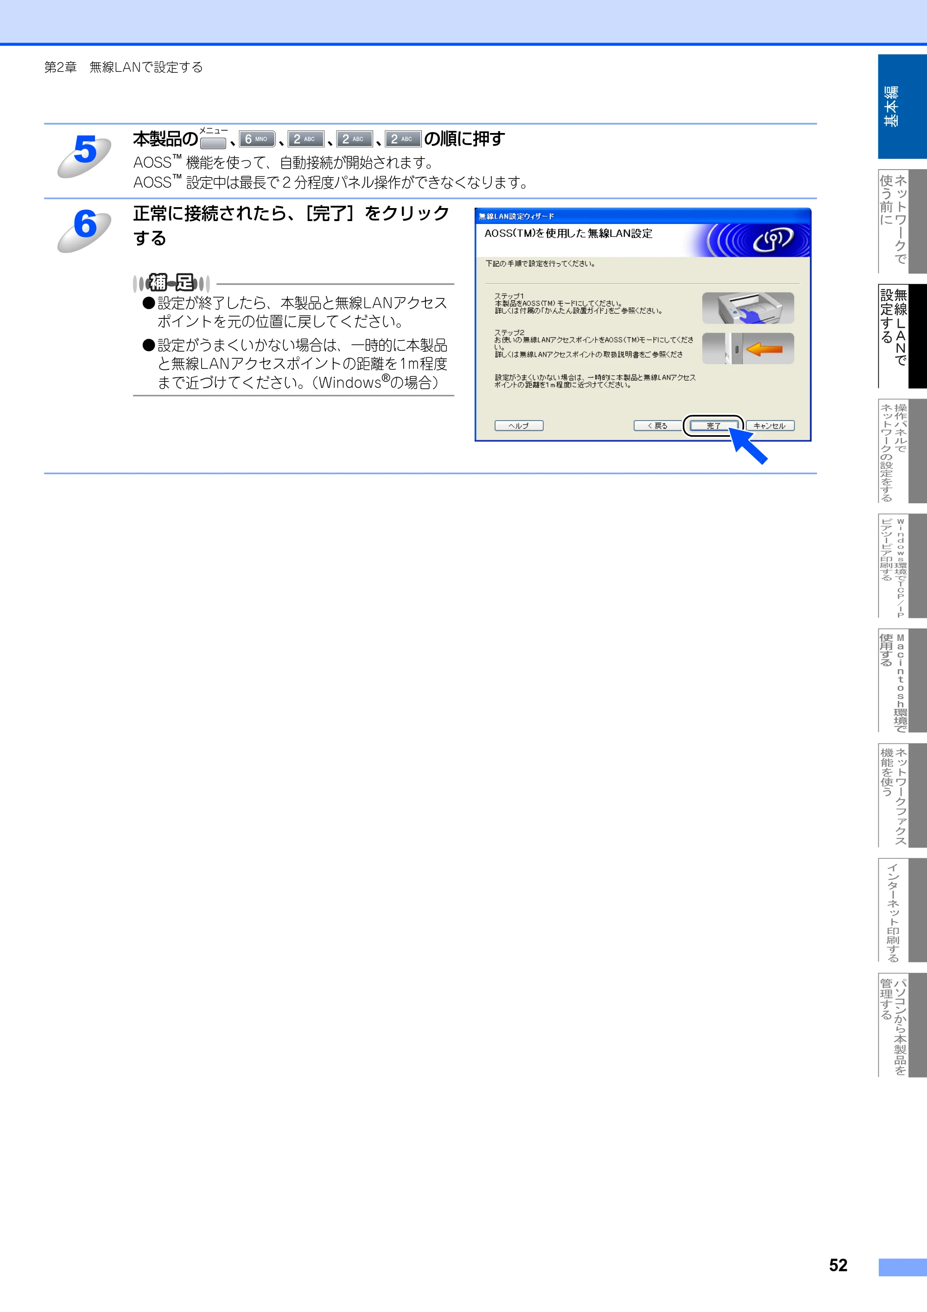This screenshot has height=1312, width=927.
Task: Click the 補足 note badge
Action: click(171, 282)
